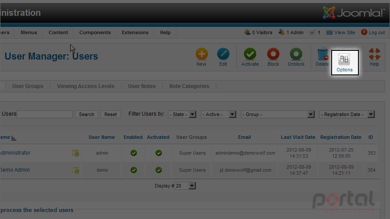
Task: Open the Content menu
Action: [58, 32]
